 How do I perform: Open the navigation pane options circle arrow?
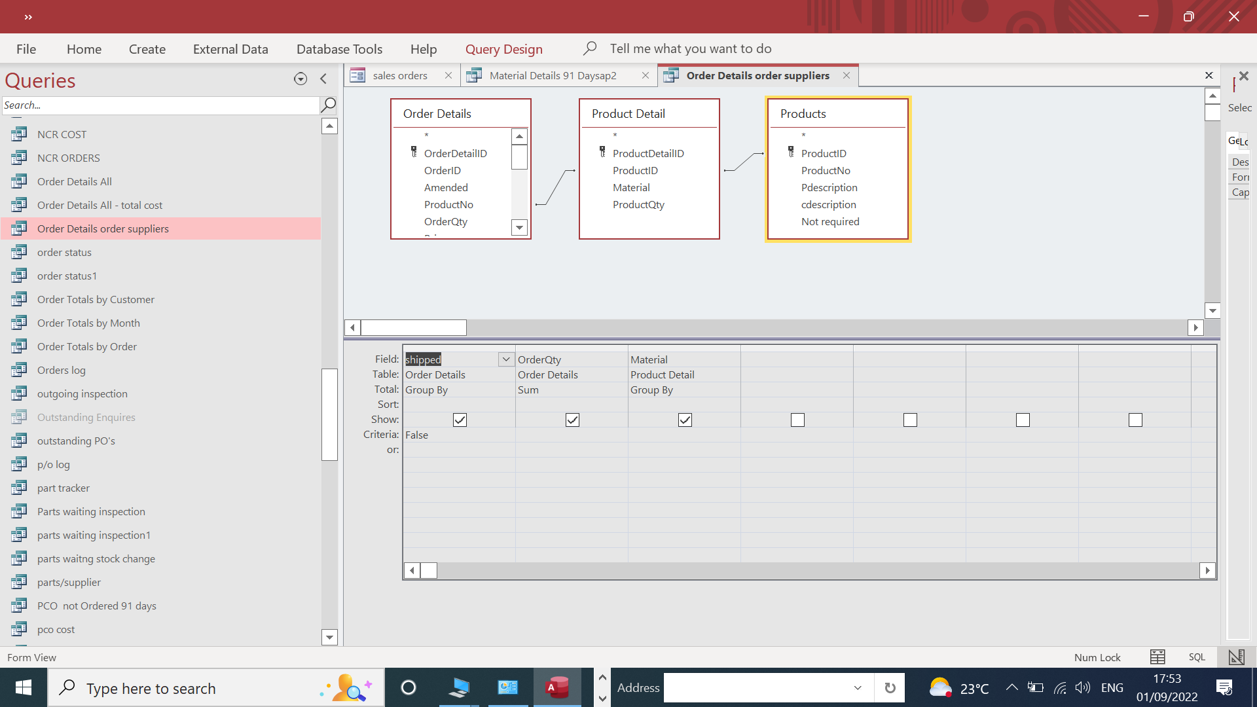click(301, 79)
